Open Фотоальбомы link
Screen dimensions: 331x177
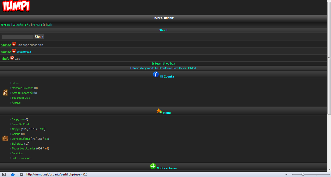(21, 139)
